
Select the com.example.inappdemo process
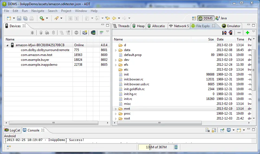coord(39,65)
